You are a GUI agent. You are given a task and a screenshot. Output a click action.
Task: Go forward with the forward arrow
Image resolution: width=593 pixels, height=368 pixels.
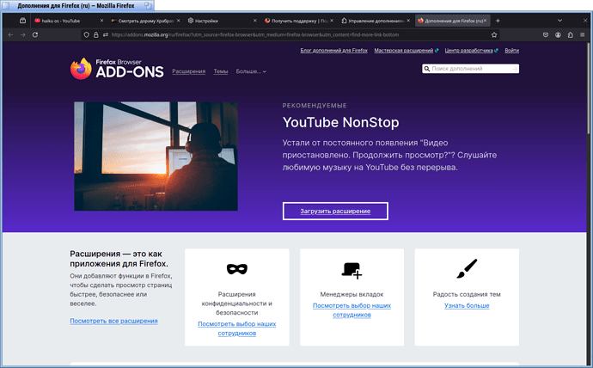(x=22, y=34)
